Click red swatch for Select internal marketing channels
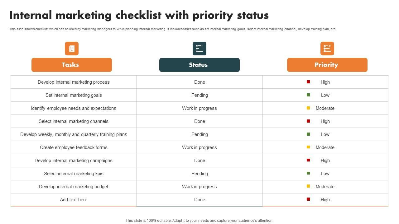The image size is (399, 224). pos(308,121)
